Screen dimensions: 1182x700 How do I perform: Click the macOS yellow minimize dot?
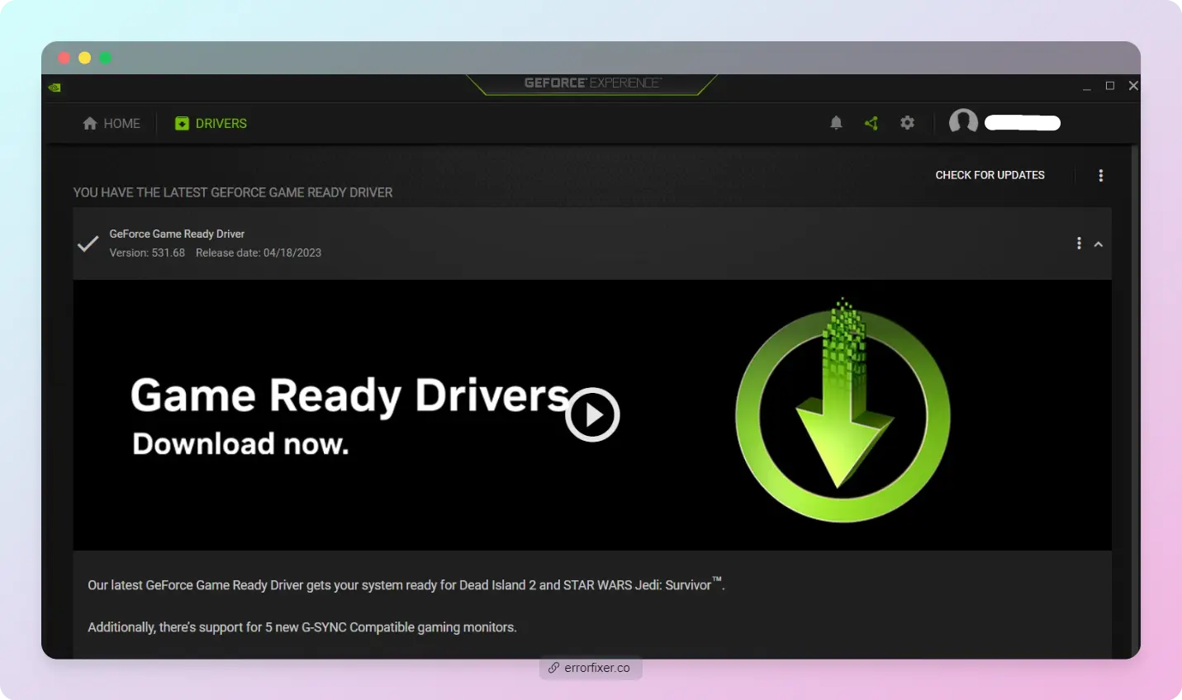tap(84, 58)
